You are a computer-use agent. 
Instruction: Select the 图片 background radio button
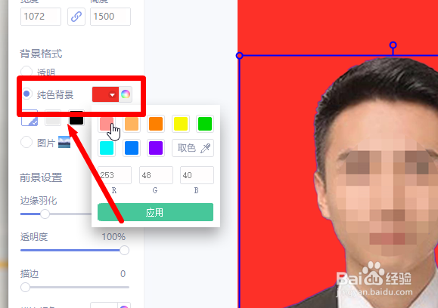(x=26, y=142)
